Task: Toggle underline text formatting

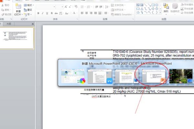Action: click(x=47, y=13)
